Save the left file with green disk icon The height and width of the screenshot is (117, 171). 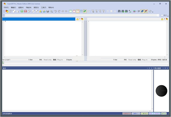(22, 11)
